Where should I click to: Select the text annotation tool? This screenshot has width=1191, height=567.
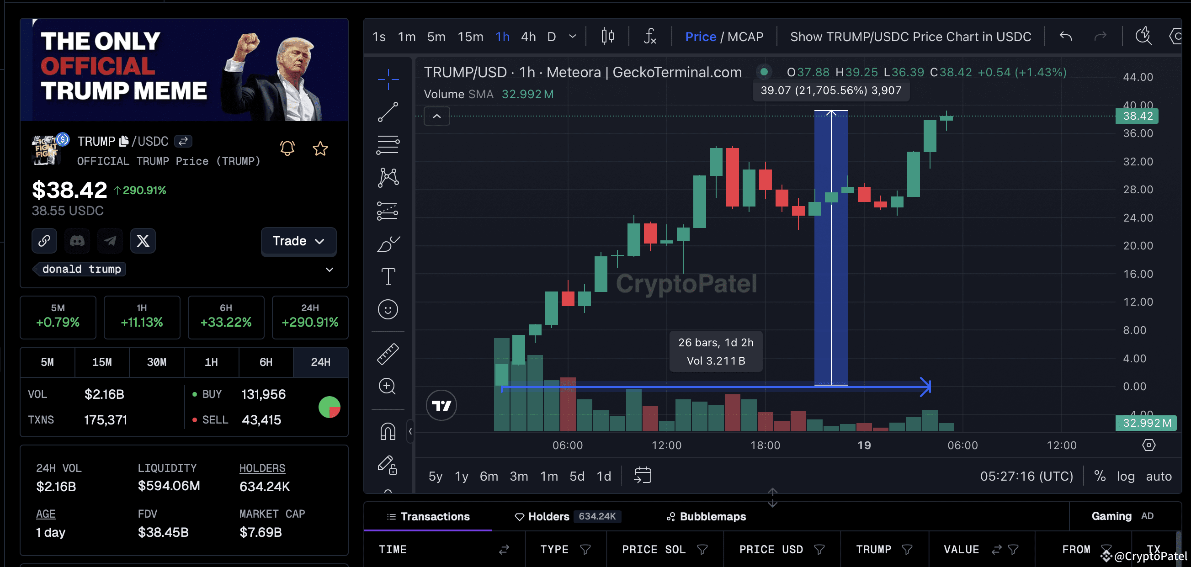pyautogui.click(x=388, y=276)
